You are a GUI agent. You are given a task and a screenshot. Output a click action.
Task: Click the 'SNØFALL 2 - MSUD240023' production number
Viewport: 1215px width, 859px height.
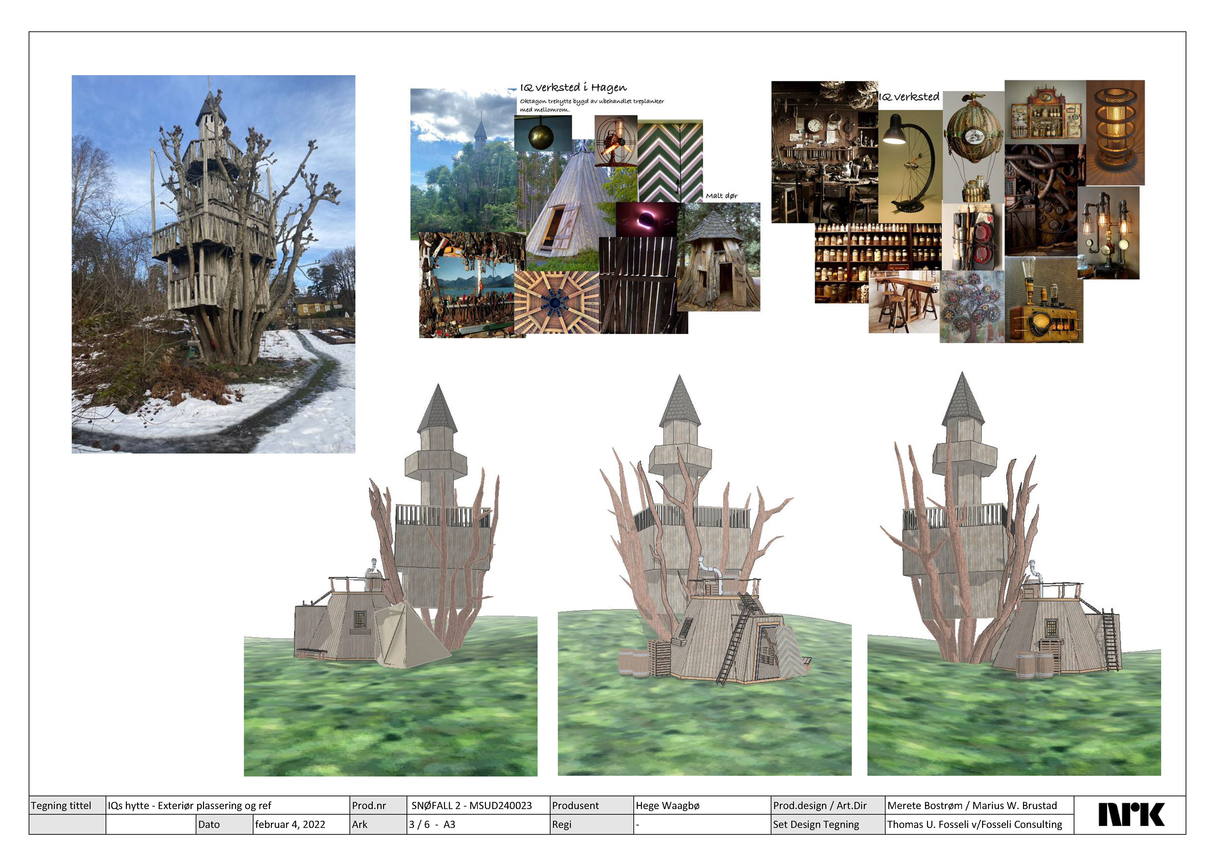coord(471,806)
